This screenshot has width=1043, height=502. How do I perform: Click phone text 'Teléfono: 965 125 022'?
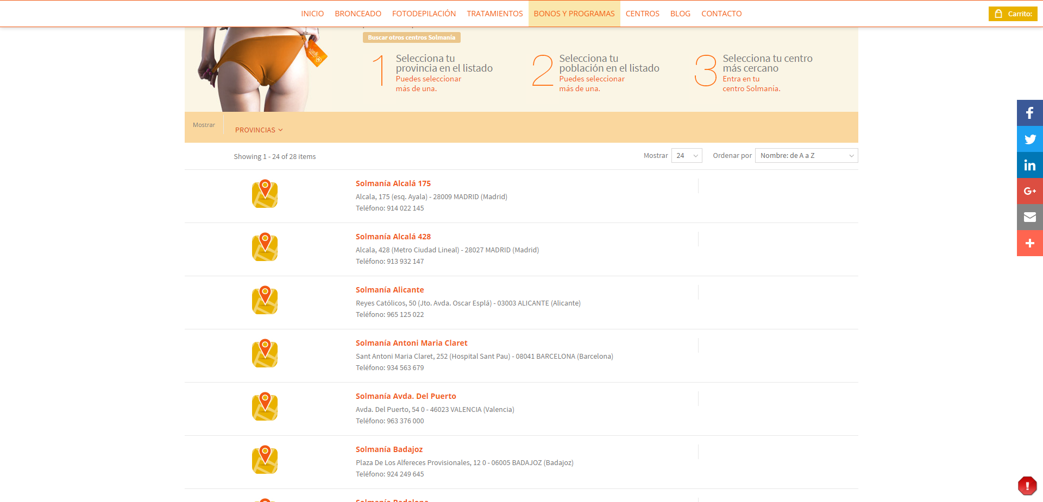(390, 315)
